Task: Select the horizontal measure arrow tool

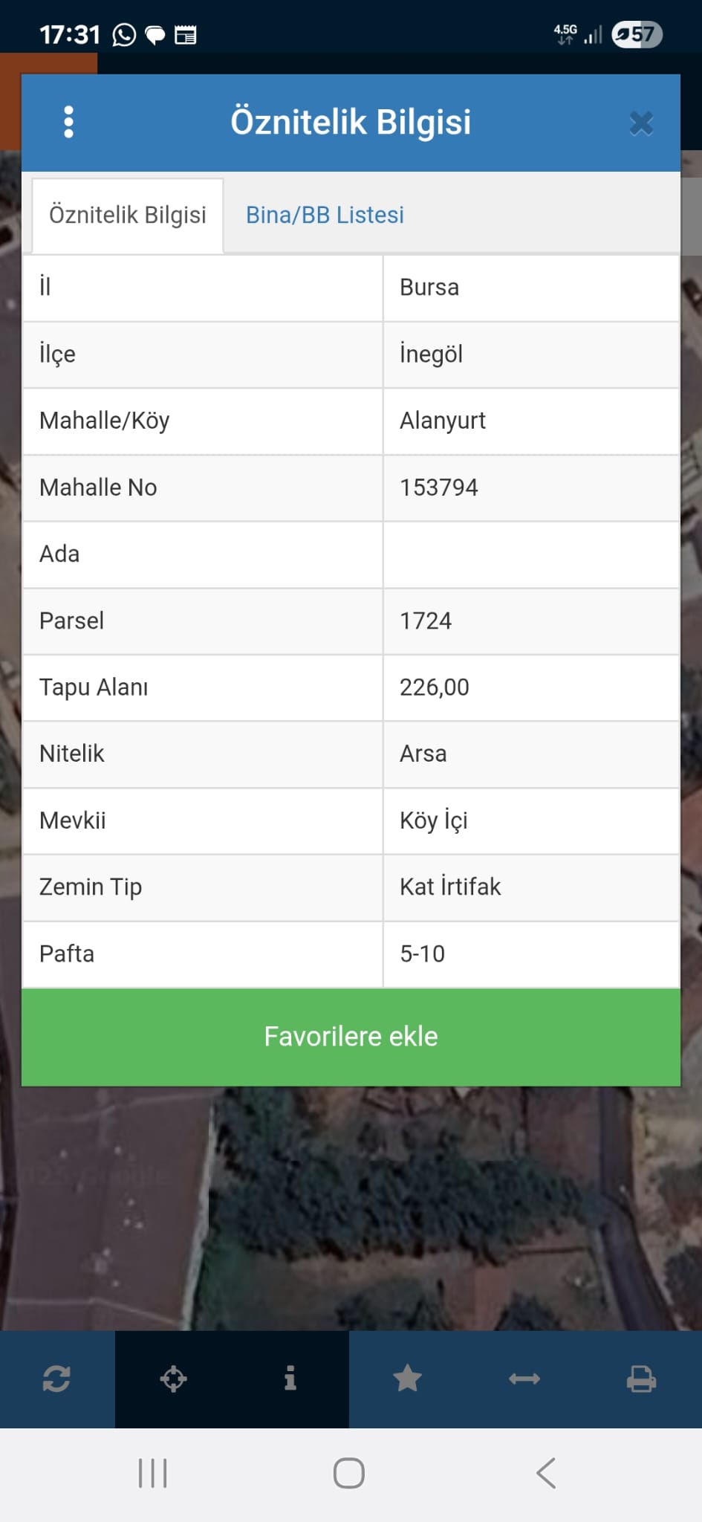Action: pos(524,1379)
